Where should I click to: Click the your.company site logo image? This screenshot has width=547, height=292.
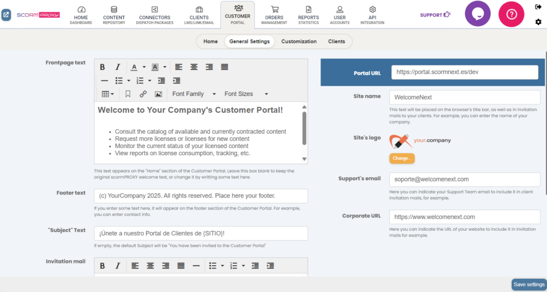click(x=420, y=141)
